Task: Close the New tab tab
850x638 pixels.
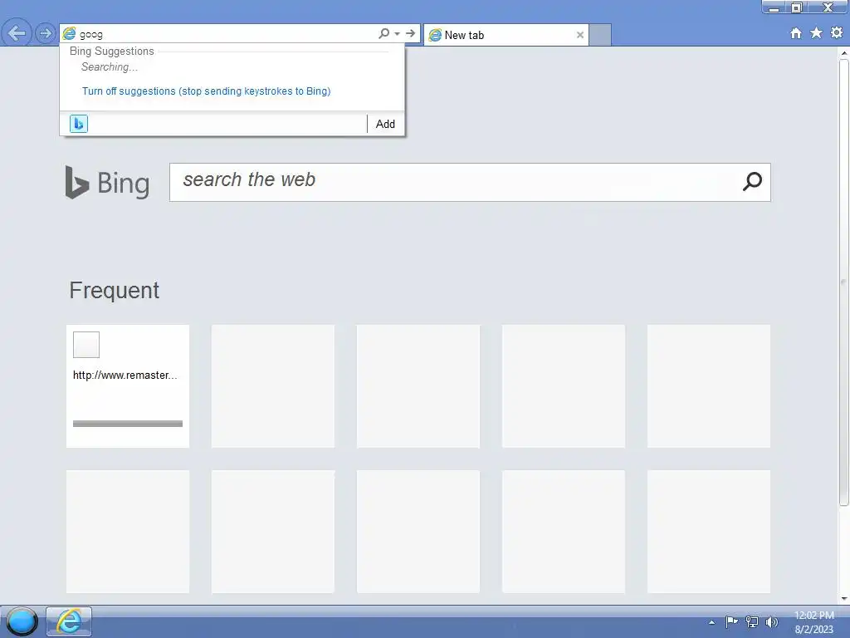Action: tap(580, 35)
